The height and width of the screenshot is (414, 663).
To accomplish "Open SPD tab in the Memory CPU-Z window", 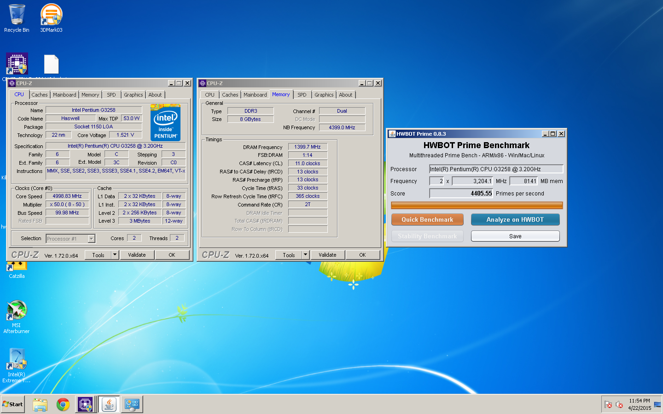I will (x=302, y=95).
